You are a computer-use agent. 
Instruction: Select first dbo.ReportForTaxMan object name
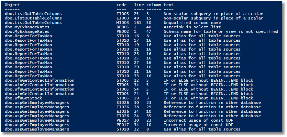tap(29, 36)
